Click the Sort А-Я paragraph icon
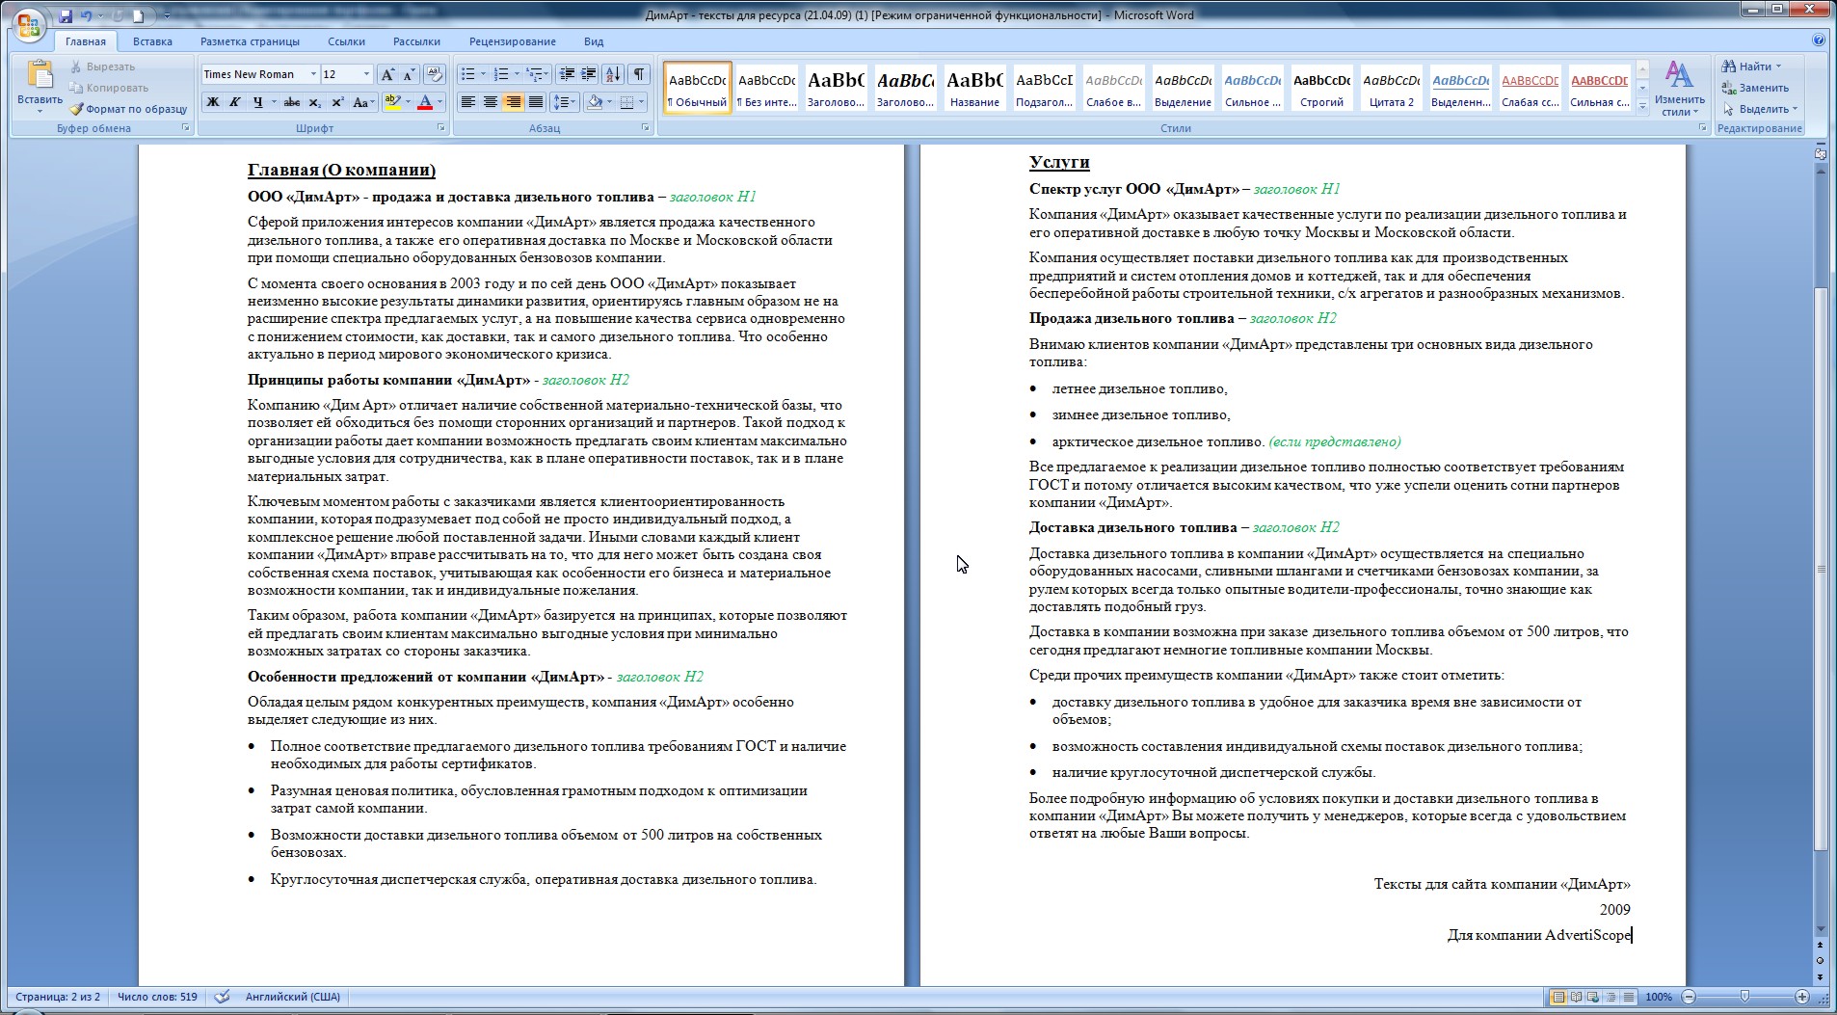The image size is (1837, 1015). 613,74
